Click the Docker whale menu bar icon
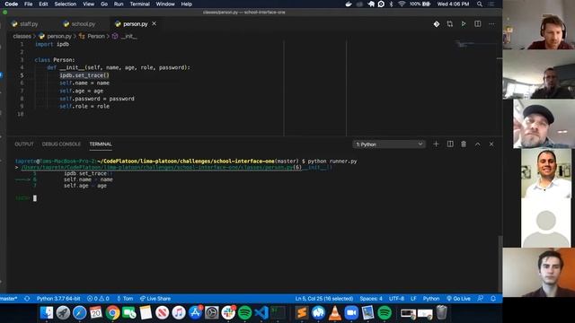Viewport: 575px width, 323px height. [349, 4]
